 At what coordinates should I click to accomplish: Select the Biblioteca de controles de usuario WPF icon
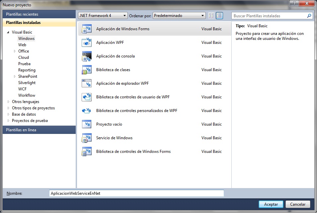85,97
